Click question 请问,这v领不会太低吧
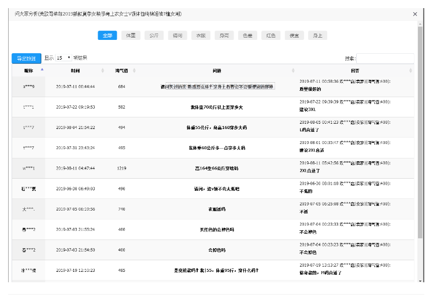Viewport: 433px width, 295px height. [x=217, y=189]
